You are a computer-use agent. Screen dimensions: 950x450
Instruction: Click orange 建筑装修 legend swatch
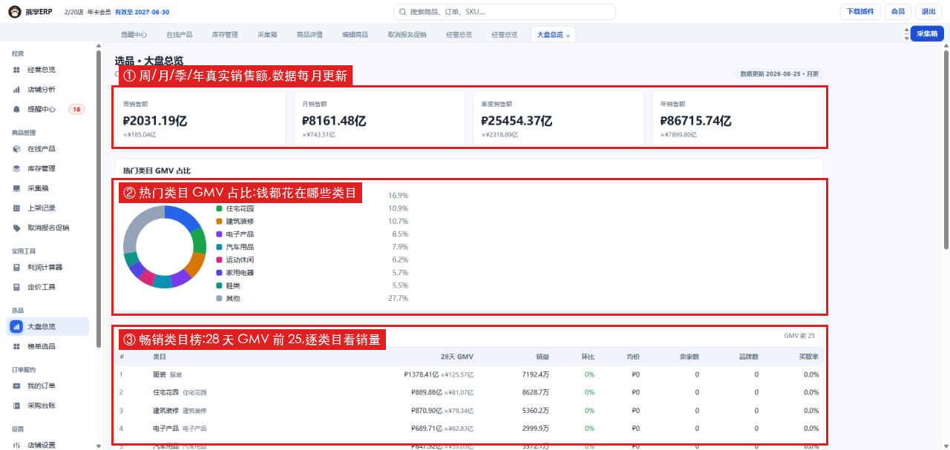tap(219, 221)
